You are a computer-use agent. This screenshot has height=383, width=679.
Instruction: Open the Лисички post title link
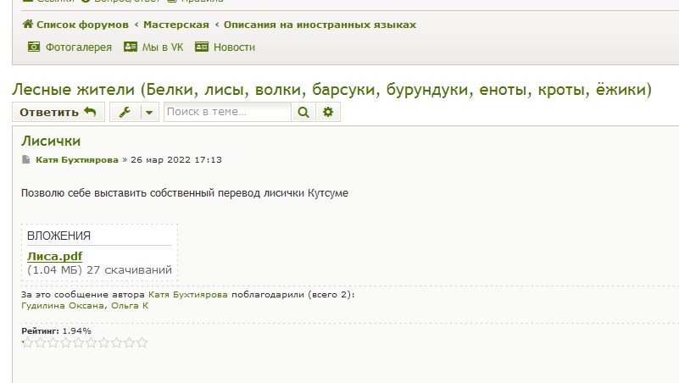[51, 142]
